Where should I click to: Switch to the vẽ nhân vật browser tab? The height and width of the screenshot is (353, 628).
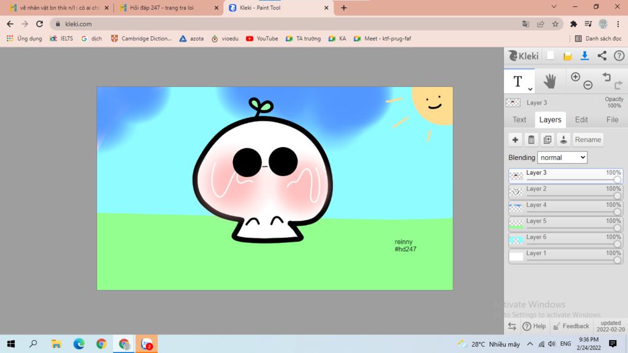(x=58, y=7)
